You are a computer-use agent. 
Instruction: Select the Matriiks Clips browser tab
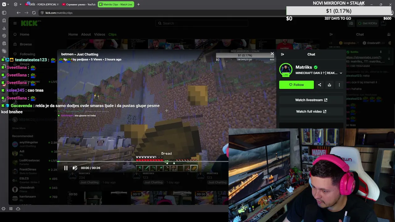(116, 4)
